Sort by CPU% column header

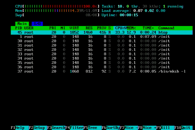(x=120, y=28)
